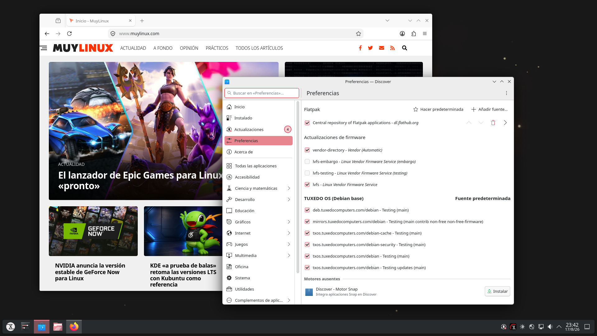Focus Buscar en «Preferencias» search field
This screenshot has height=336, width=597.
tap(262, 93)
